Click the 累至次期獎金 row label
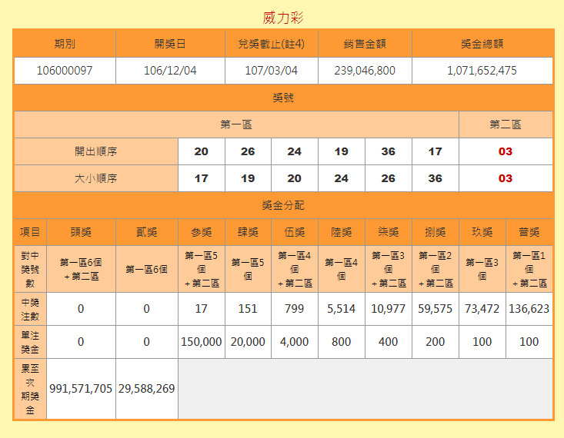The height and width of the screenshot is (438, 564). pos(30,389)
